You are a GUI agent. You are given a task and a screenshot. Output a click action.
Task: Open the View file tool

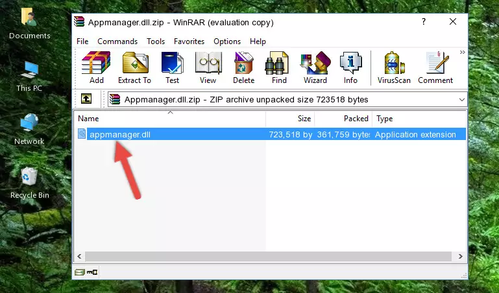208,67
